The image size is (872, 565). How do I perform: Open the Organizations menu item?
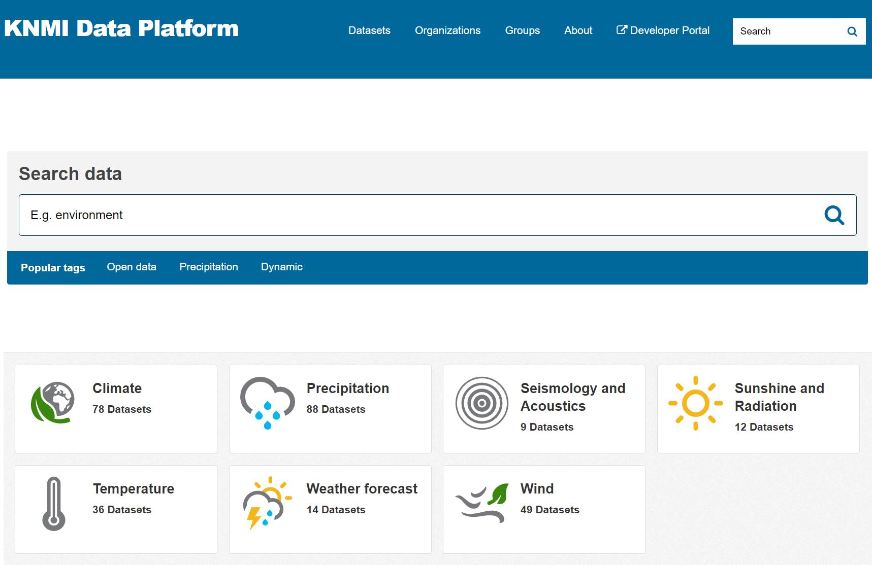tap(447, 30)
